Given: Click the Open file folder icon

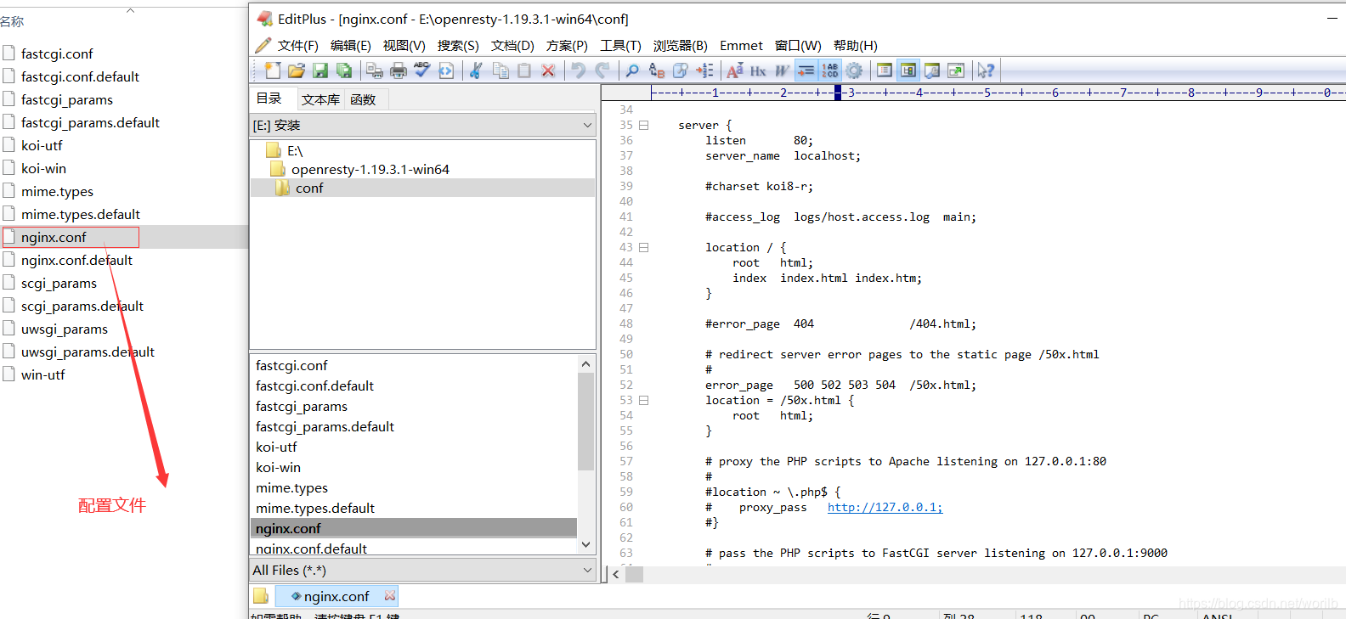Looking at the screenshot, I should coord(296,70).
